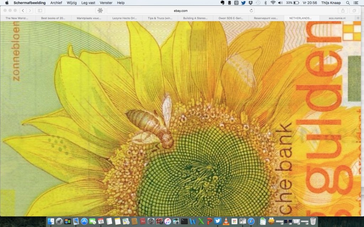Click the clock showing Vr 20:56
Image resolution: width=364 pixels, height=227 pixels.
coord(310,3)
